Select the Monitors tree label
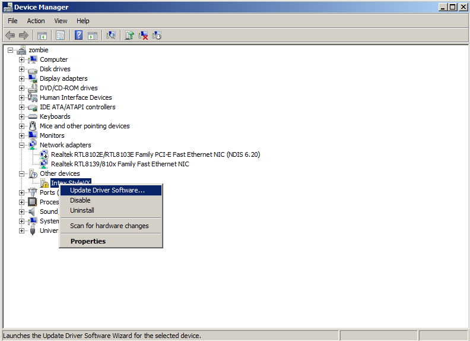The image size is (470, 341). (52, 135)
